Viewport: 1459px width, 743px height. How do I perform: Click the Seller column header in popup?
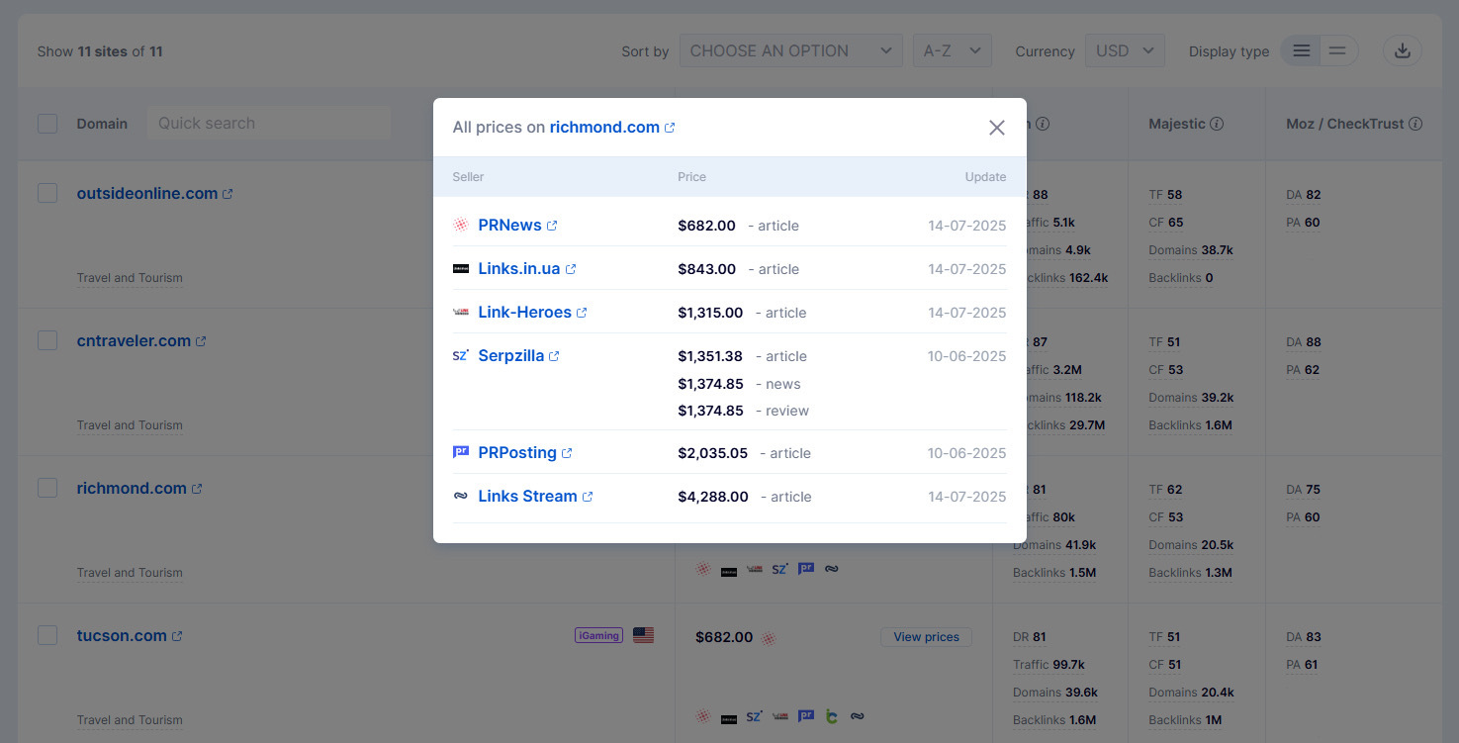[x=469, y=177]
